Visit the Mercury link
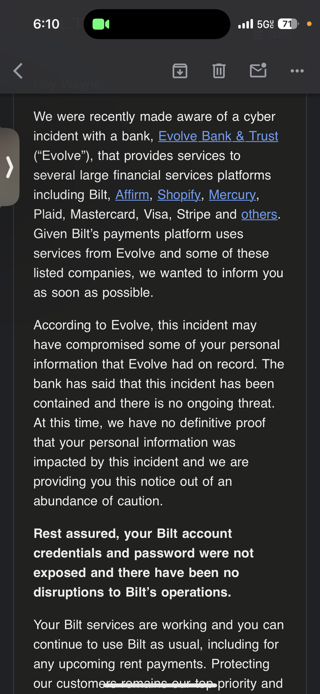Screen dimensions: 320x694 pos(232,195)
